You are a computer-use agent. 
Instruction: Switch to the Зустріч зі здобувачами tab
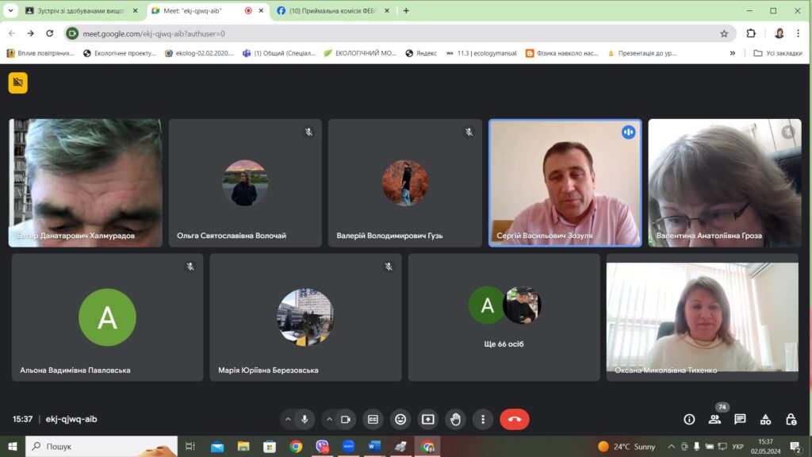pyautogui.click(x=79, y=11)
